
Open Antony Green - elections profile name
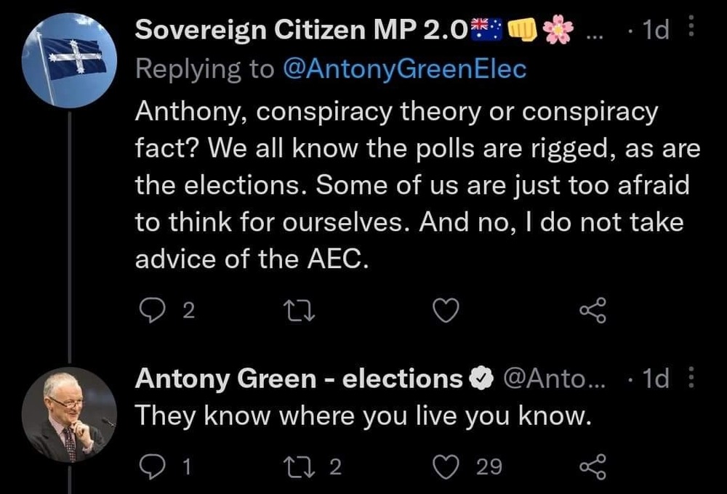point(299,378)
